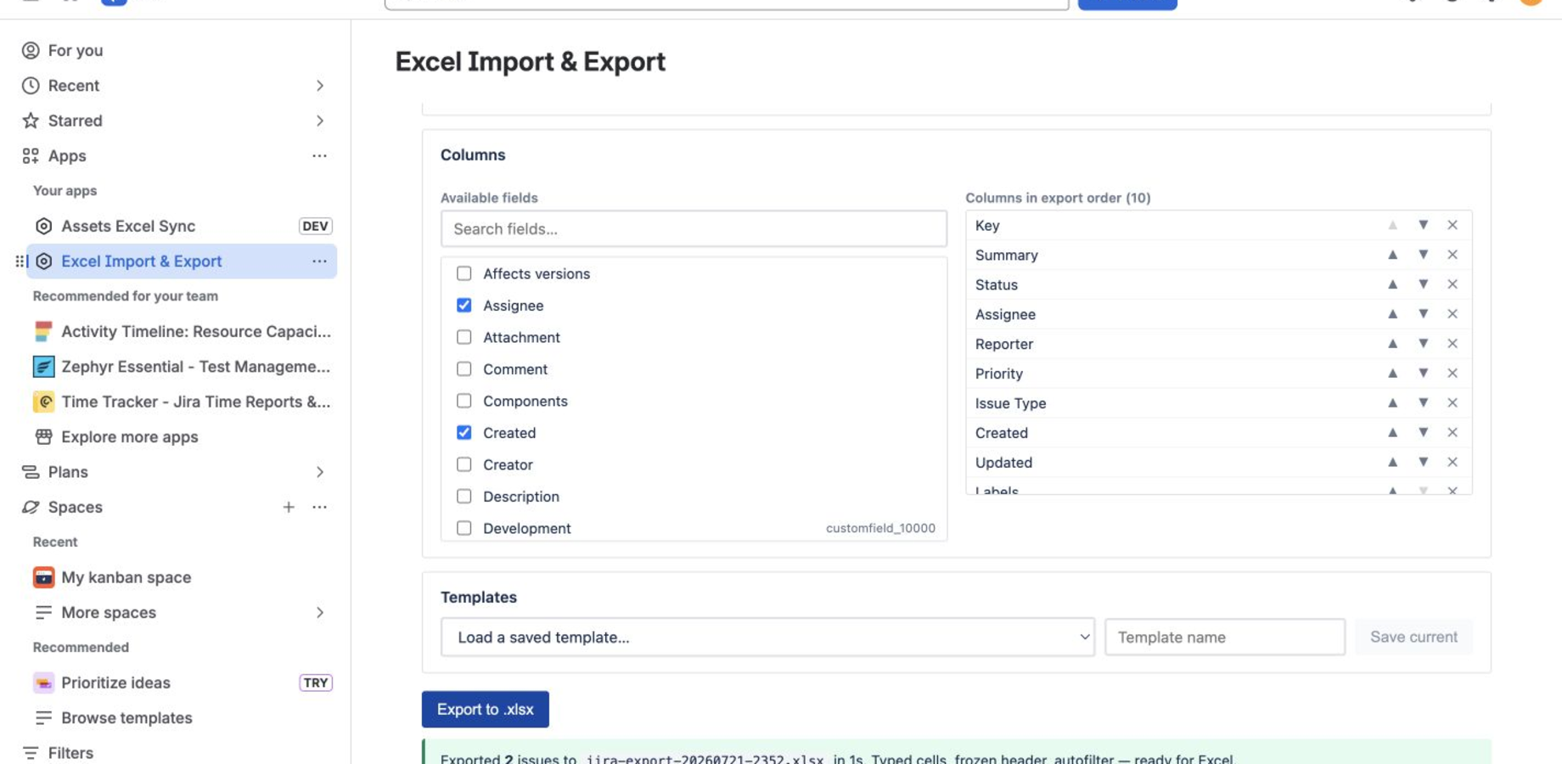
Task: Check the Attachment field
Action: point(464,337)
